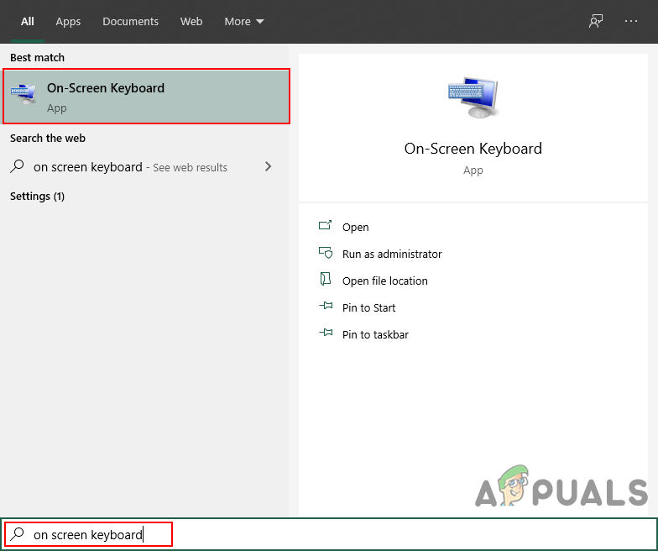Image resolution: width=658 pixels, height=551 pixels.
Task: Click the 'Search the web' heading
Action: coord(48,138)
